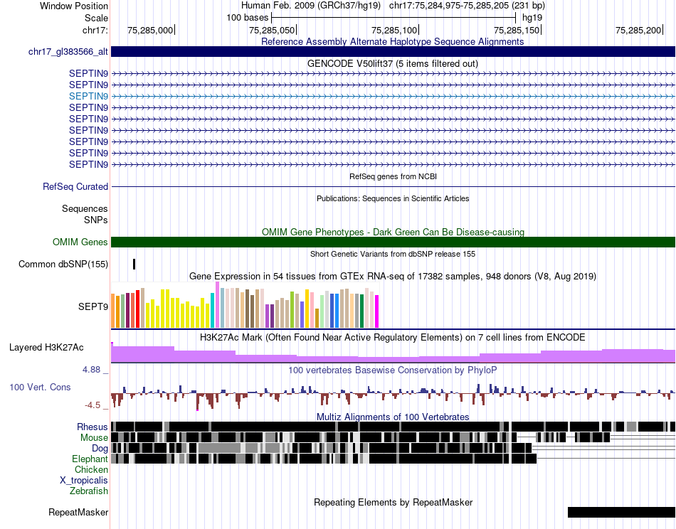This screenshot has width=676, height=529.
Task: Select the light-blue highlighted SEPTIN9 transcript label
Action: pos(88,96)
